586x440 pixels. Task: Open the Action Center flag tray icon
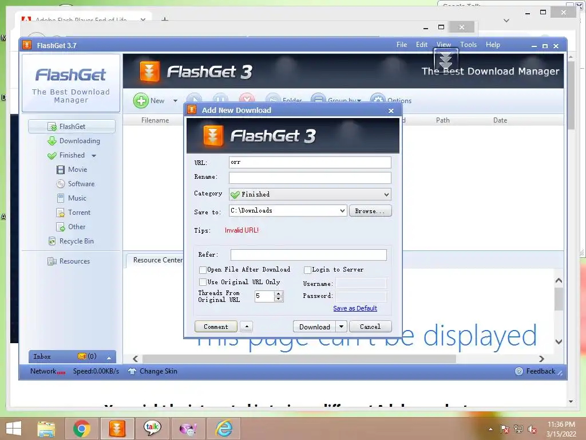click(504, 429)
